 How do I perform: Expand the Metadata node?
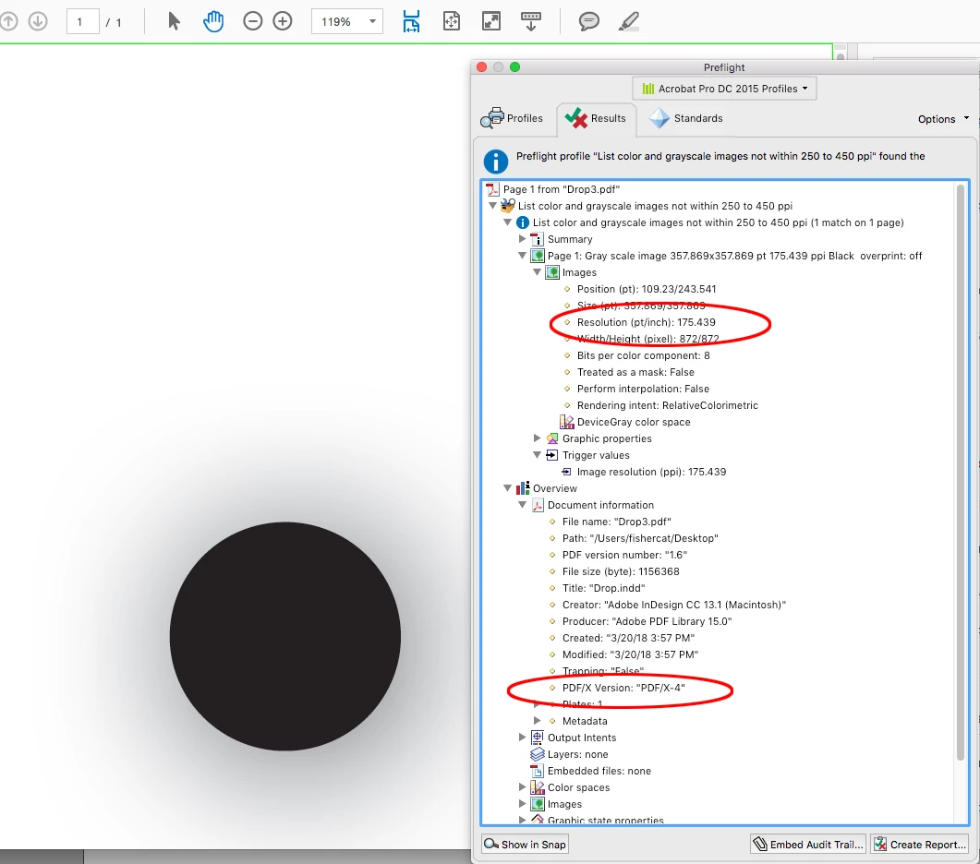(x=537, y=721)
